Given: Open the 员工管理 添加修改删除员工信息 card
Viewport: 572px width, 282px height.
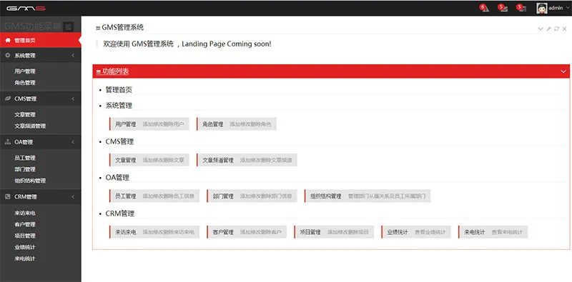Looking at the screenshot, I should click(154, 196).
